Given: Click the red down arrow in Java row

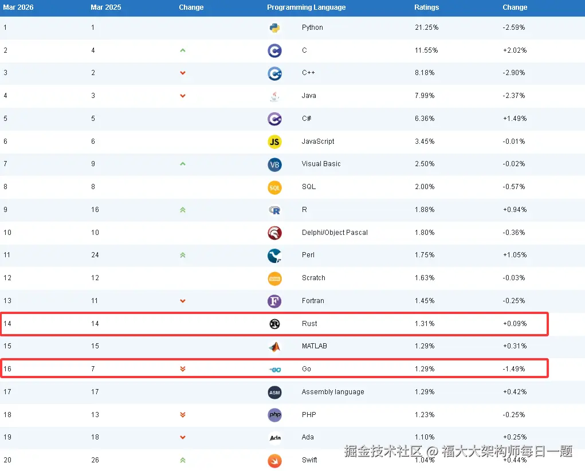Looking at the screenshot, I should 183,96.
